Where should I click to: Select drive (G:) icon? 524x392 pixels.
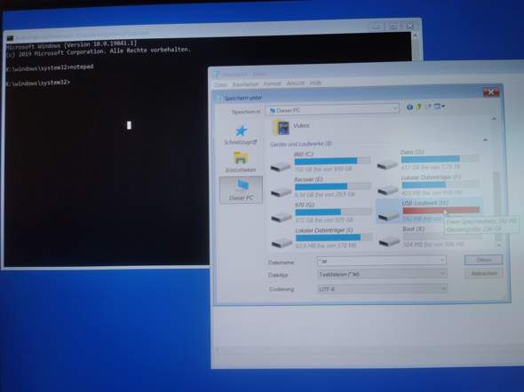click(x=282, y=217)
